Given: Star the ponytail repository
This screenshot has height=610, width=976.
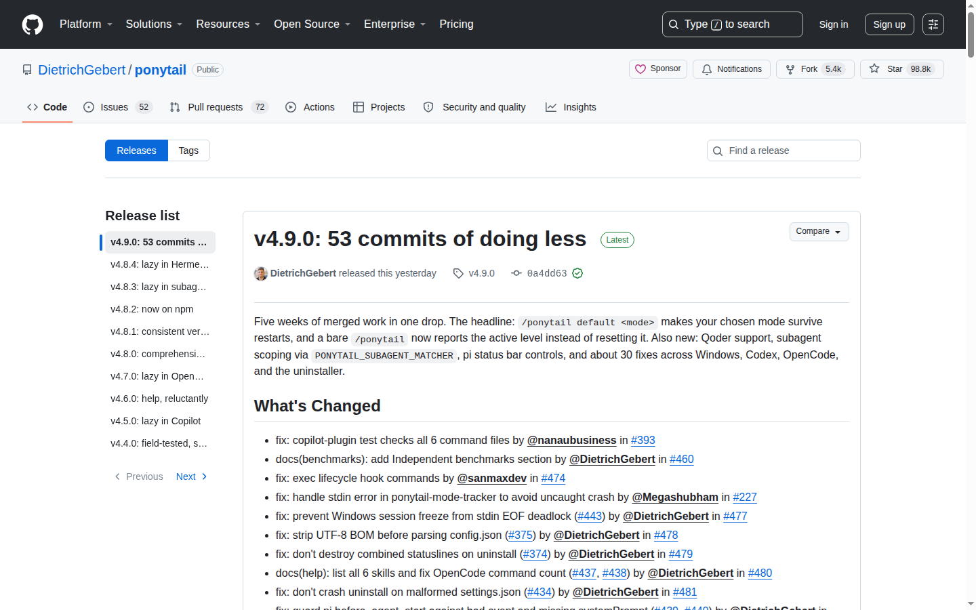Looking at the screenshot, I should 902,69.
